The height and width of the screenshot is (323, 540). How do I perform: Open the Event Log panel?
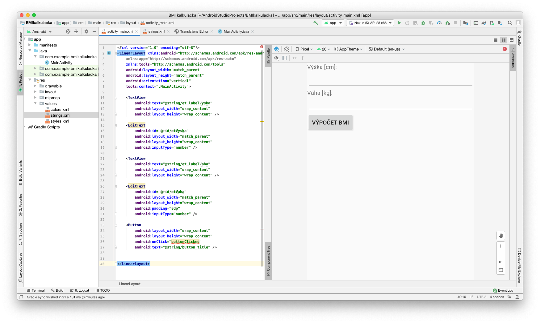coord(503,290)
